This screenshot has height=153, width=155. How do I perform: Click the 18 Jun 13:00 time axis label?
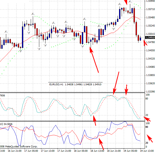(97, 151)
